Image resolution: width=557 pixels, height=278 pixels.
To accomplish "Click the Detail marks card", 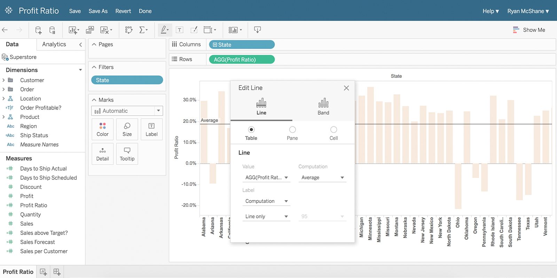I will point(103,154).
